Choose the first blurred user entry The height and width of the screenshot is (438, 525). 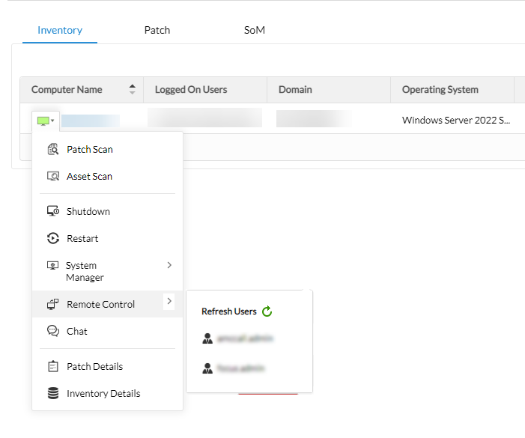coord(237,338)
